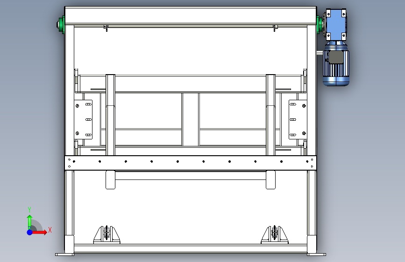This screenshot has height=262, width=405.
Task: Select the blue electric motor body
Action: click(x=336, y=68)
